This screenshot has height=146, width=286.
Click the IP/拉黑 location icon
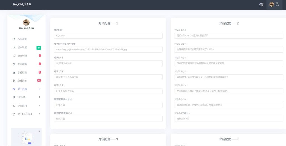point(14,97)
